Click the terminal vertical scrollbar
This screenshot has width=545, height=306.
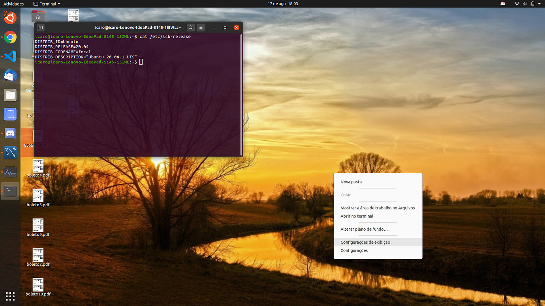click(x=241, y=95)
